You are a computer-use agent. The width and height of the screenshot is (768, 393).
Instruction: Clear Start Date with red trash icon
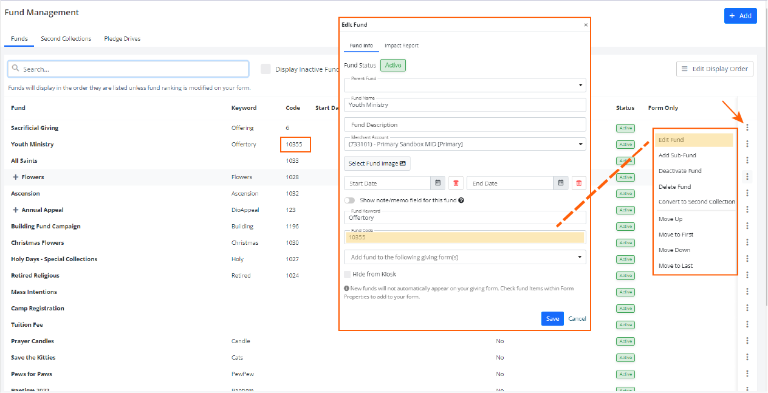tap(456, 183)
